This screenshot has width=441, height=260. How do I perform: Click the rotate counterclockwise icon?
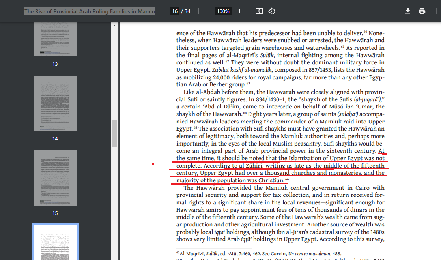pyautogui.click(x=272, y=11)
